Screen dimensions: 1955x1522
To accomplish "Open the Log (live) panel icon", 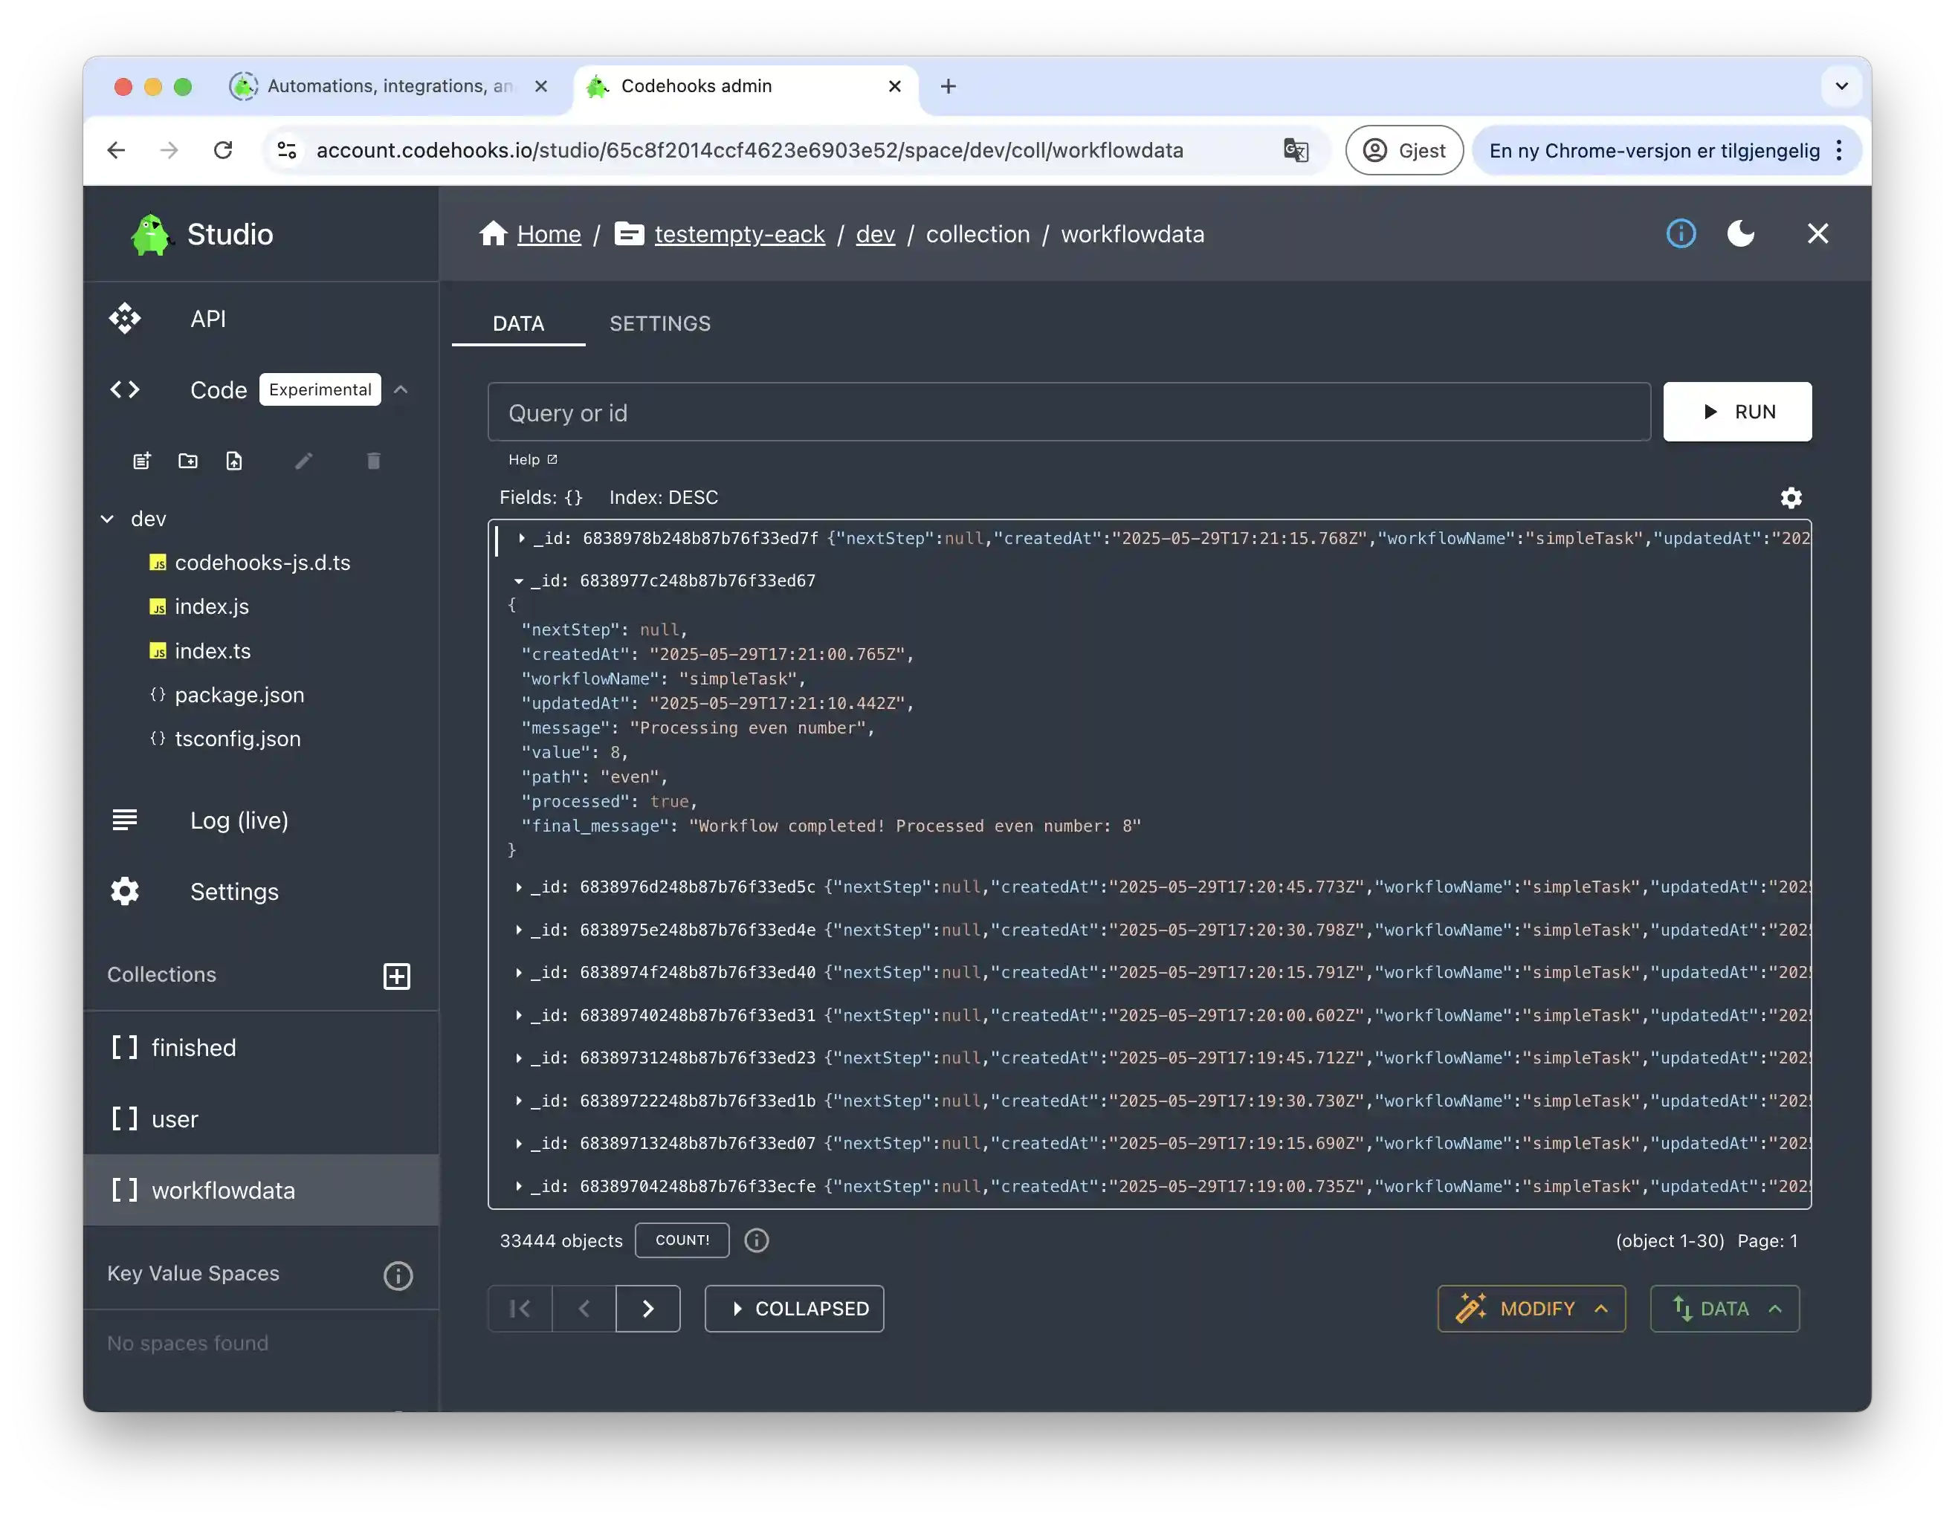I will tap(126, 820).
